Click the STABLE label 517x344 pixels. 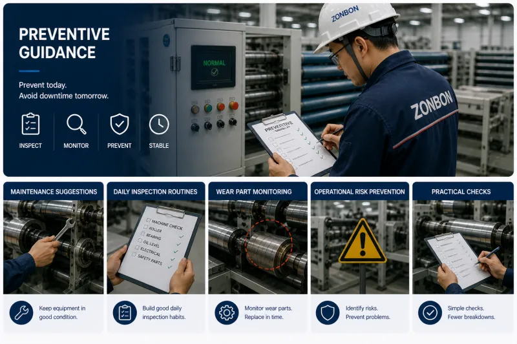(x=159, y=145)
